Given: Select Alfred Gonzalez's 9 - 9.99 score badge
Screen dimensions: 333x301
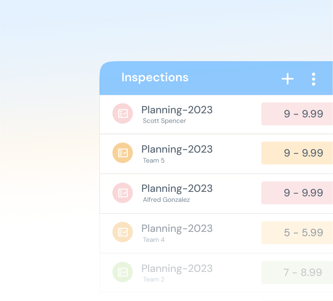Looking at the screenshot, I should point(297,193).
